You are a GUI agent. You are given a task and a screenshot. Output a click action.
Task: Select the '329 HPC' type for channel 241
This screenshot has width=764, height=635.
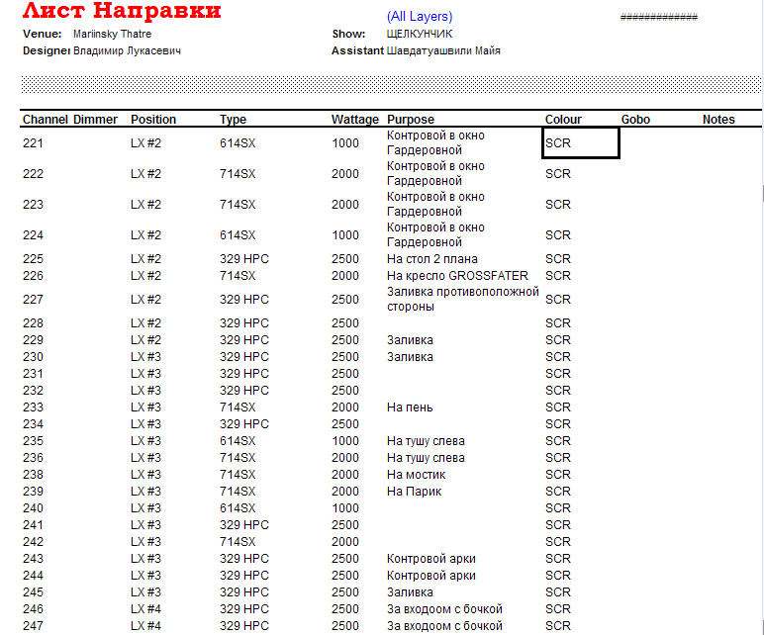(x=244, y=525)
